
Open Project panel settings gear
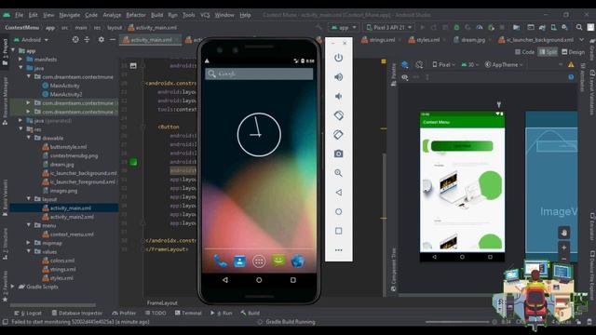(102, 39)
